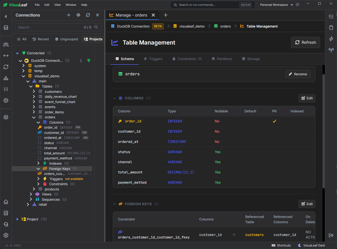Click the lightning bolt icon in right panel

(331, 39)
